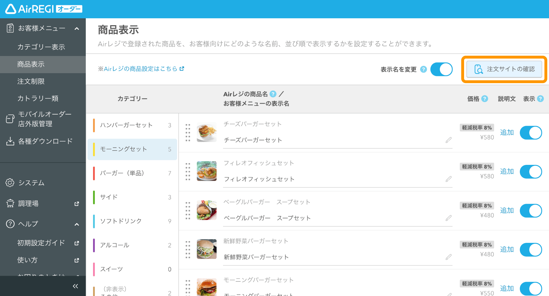The image size is (549, 296).
Task: Collapse the お客様メニュー section chevron
Action: tap(76, 28)
